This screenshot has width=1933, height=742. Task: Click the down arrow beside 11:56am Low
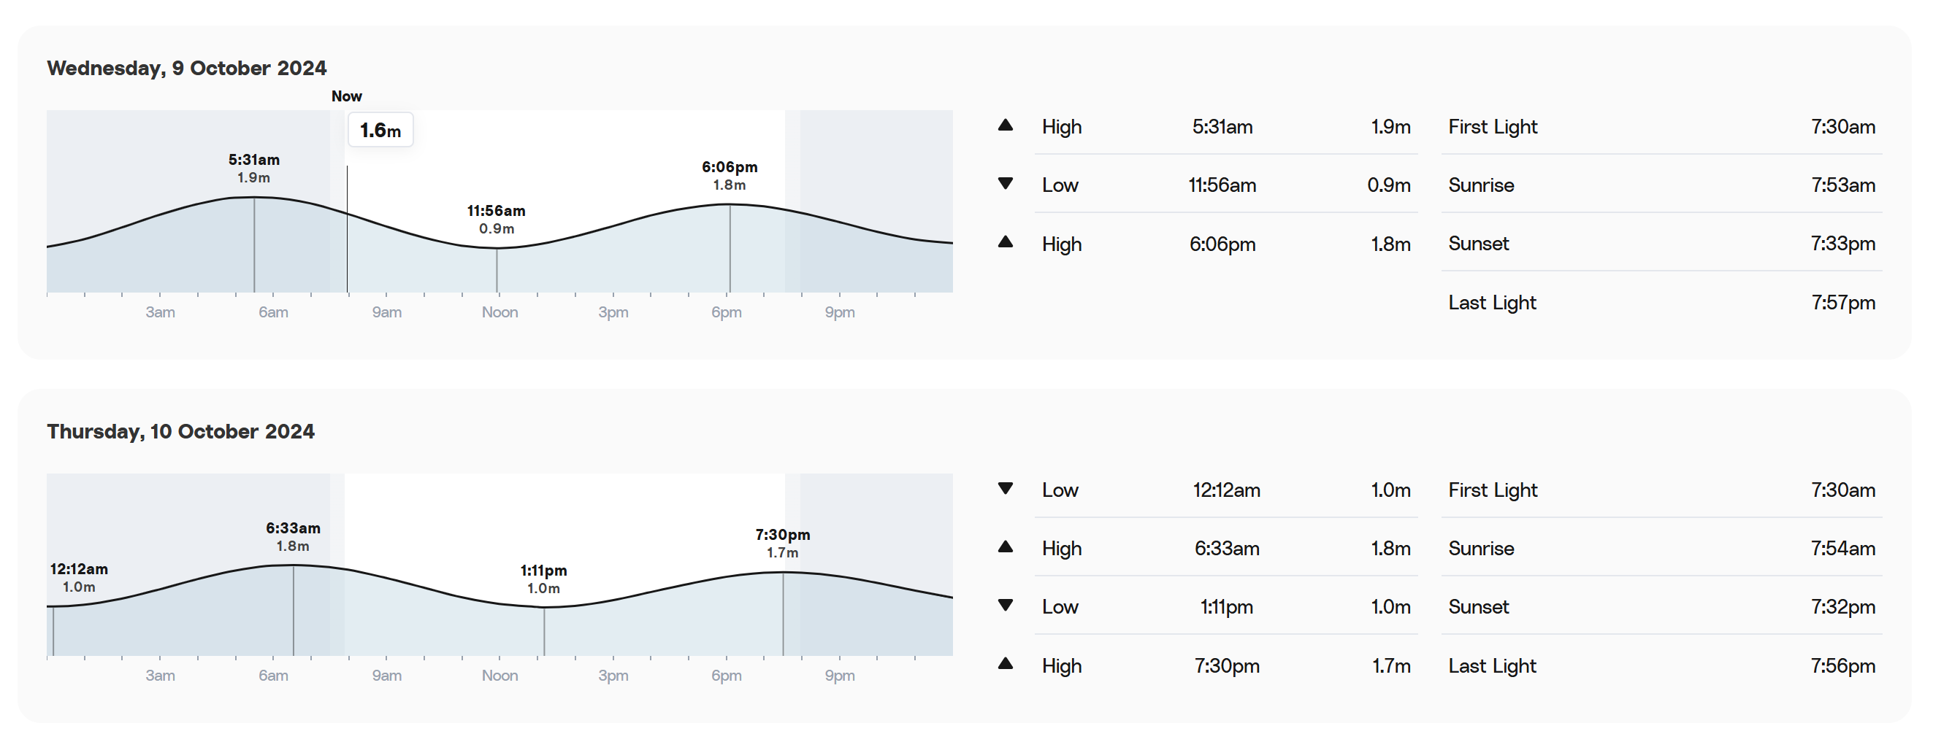[x=1006, y=184]
